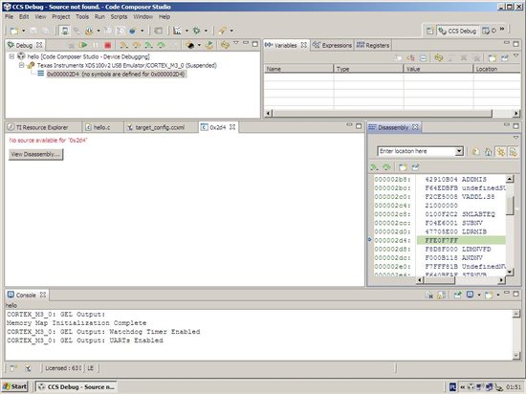Screen dimensions: 526x394
Task: Click the Enter location here input field
Action: click(416, 151)
